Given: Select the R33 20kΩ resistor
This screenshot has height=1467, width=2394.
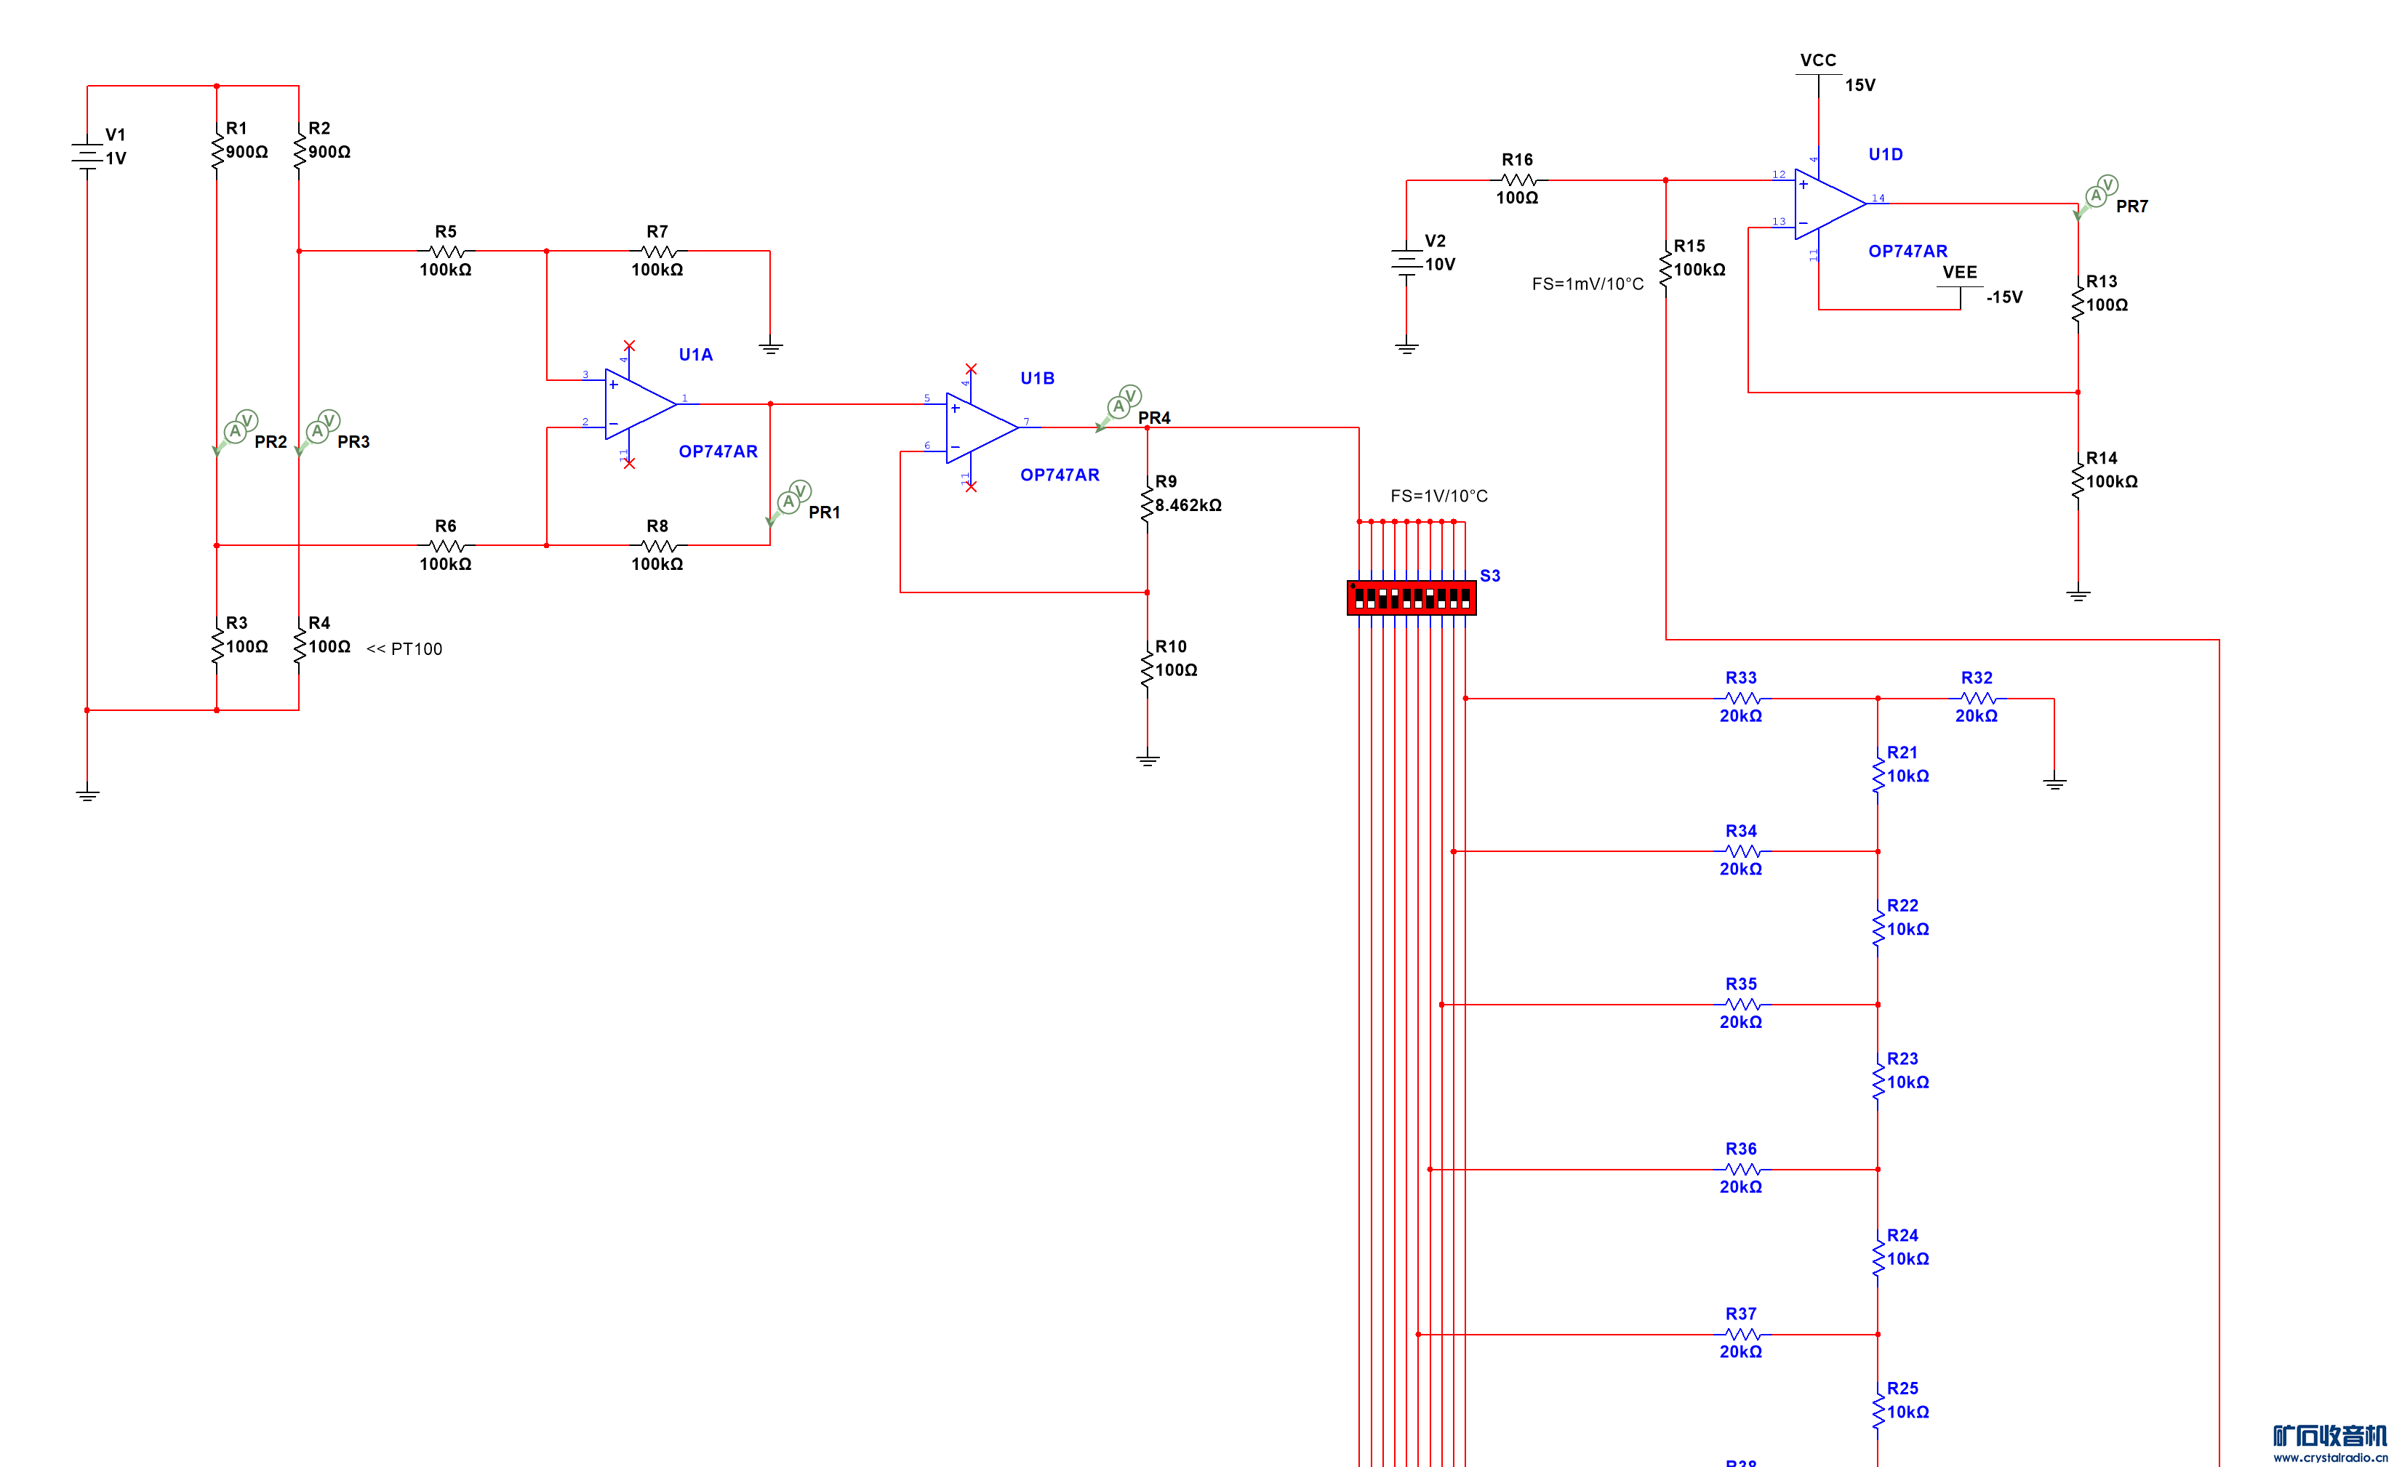Looking at the screenshot, I should tap(1742, 698).
